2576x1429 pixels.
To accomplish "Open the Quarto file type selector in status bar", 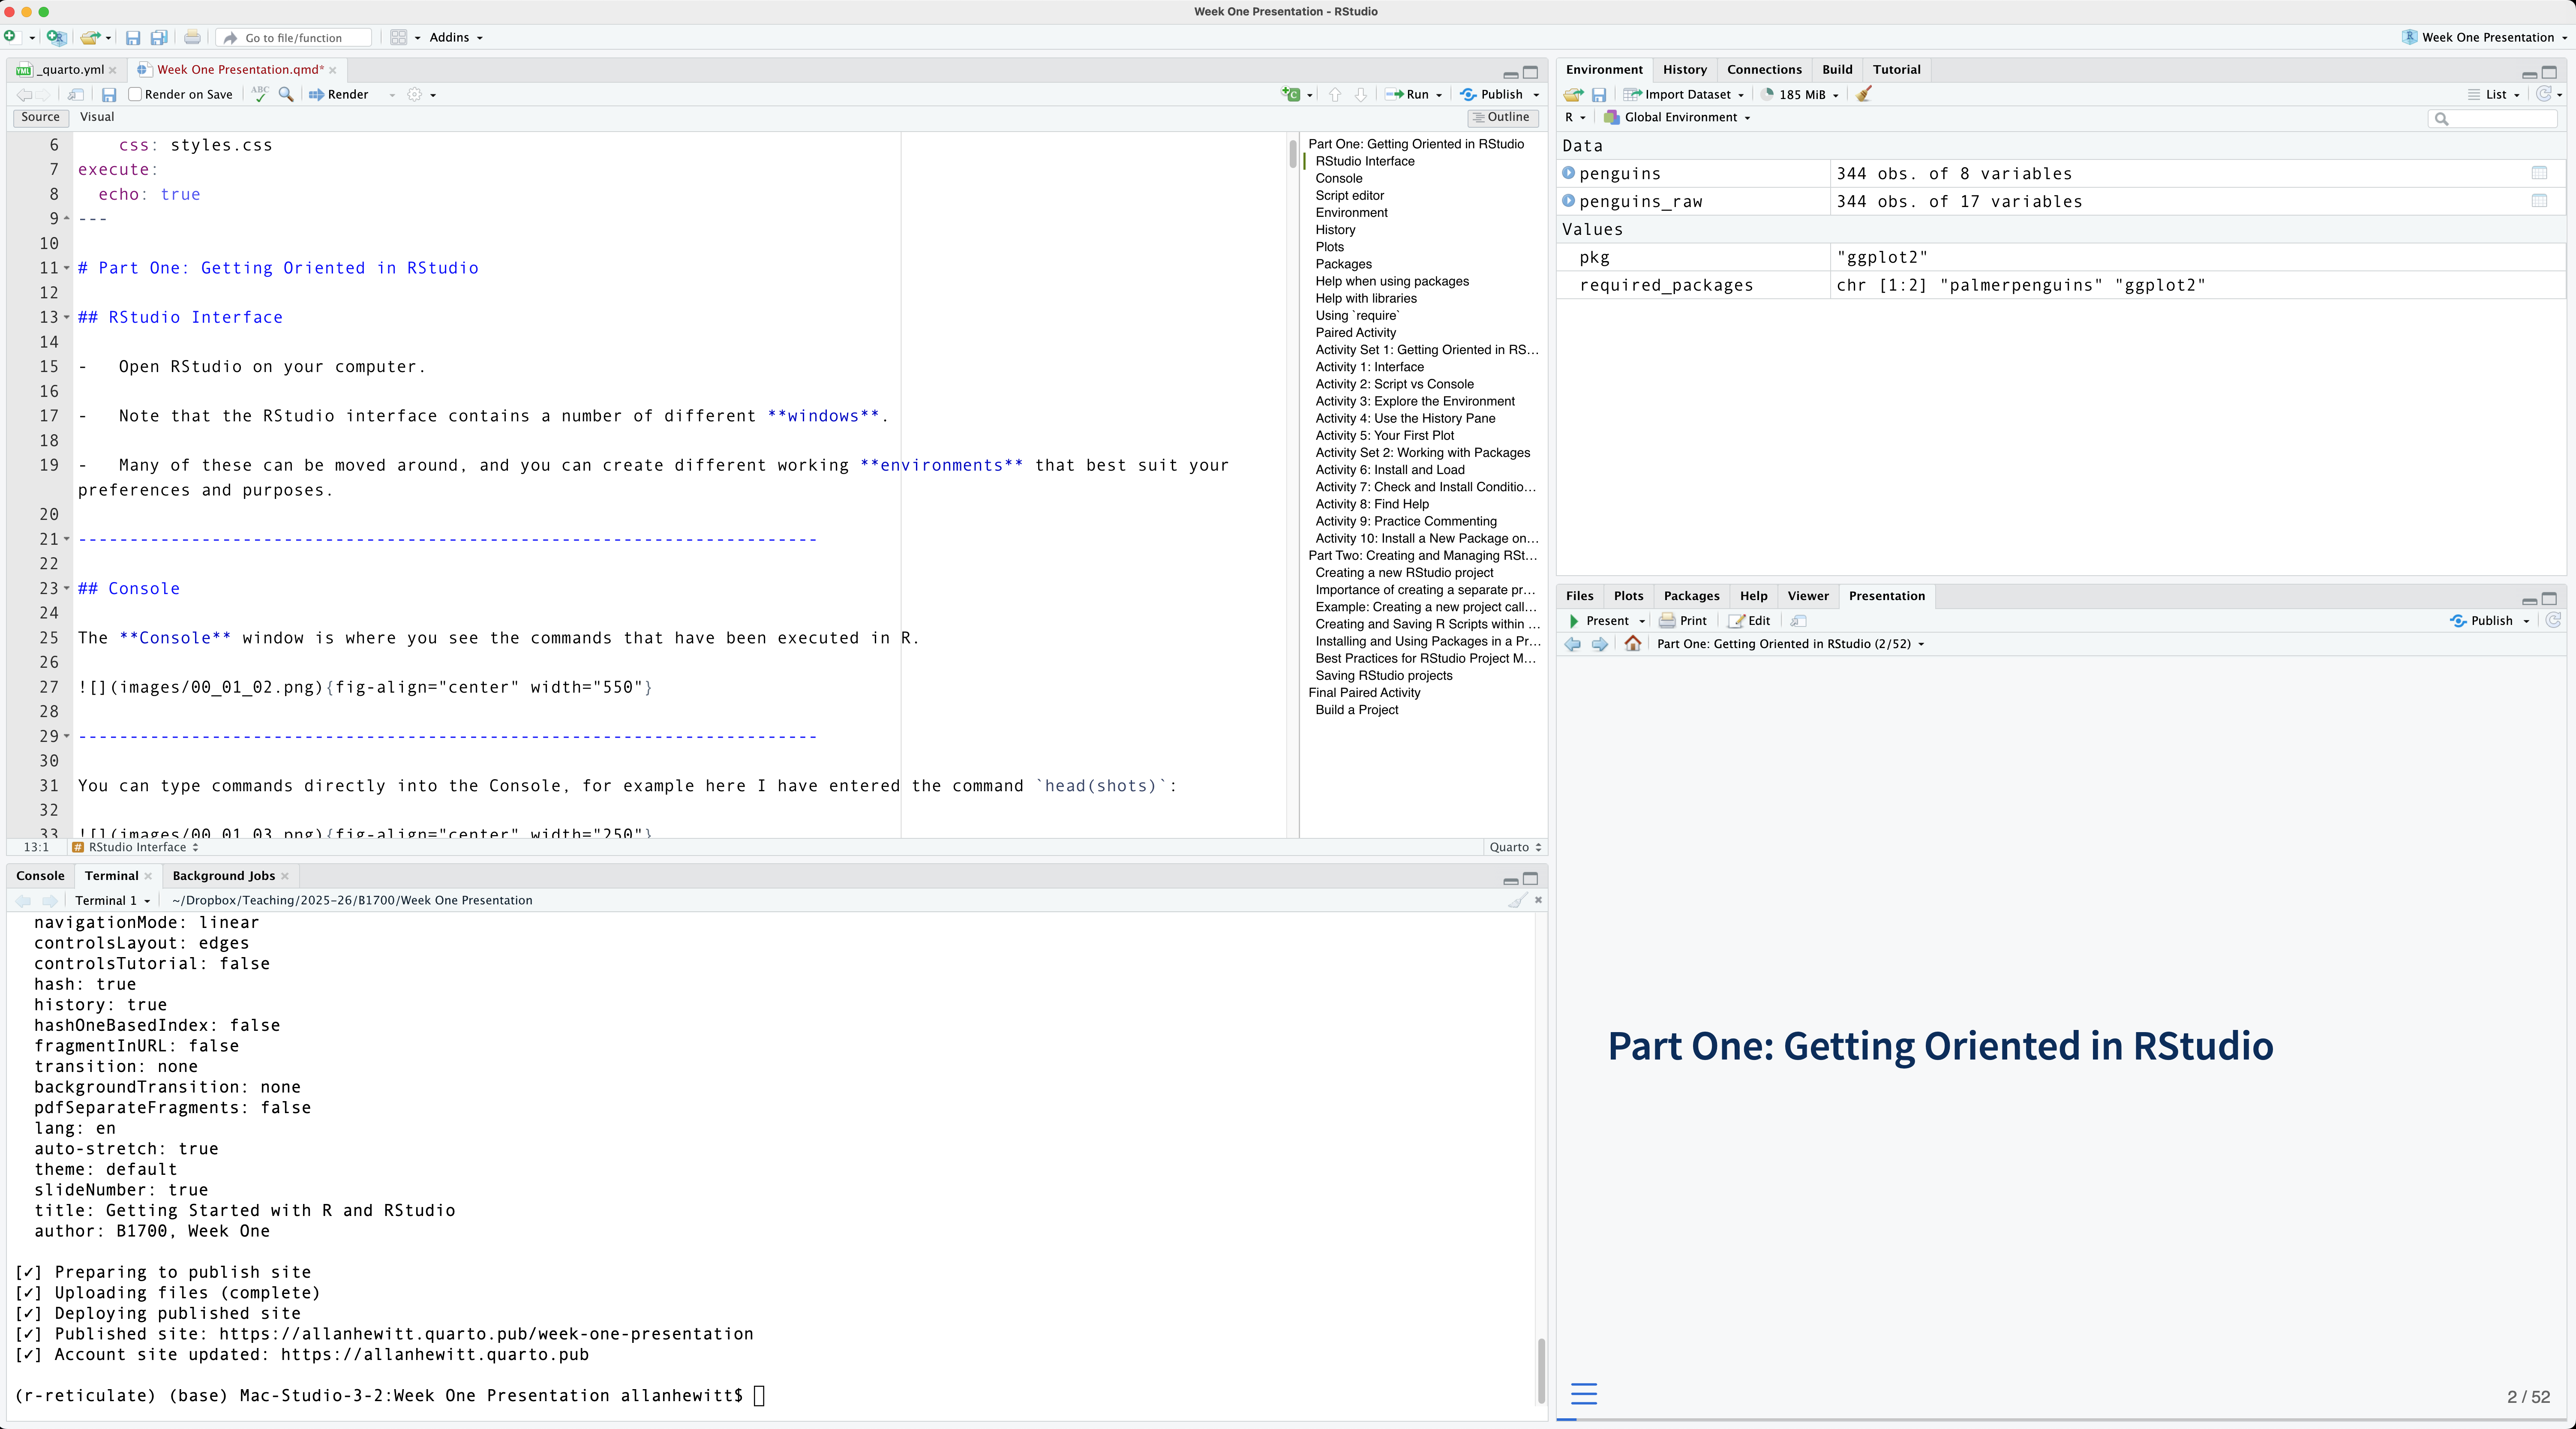I will (x=1515, y=847).
